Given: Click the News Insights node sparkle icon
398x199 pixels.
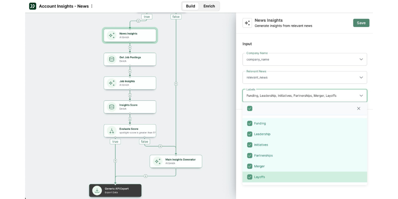Looking at the screenshot, I should tap(111, 35).
